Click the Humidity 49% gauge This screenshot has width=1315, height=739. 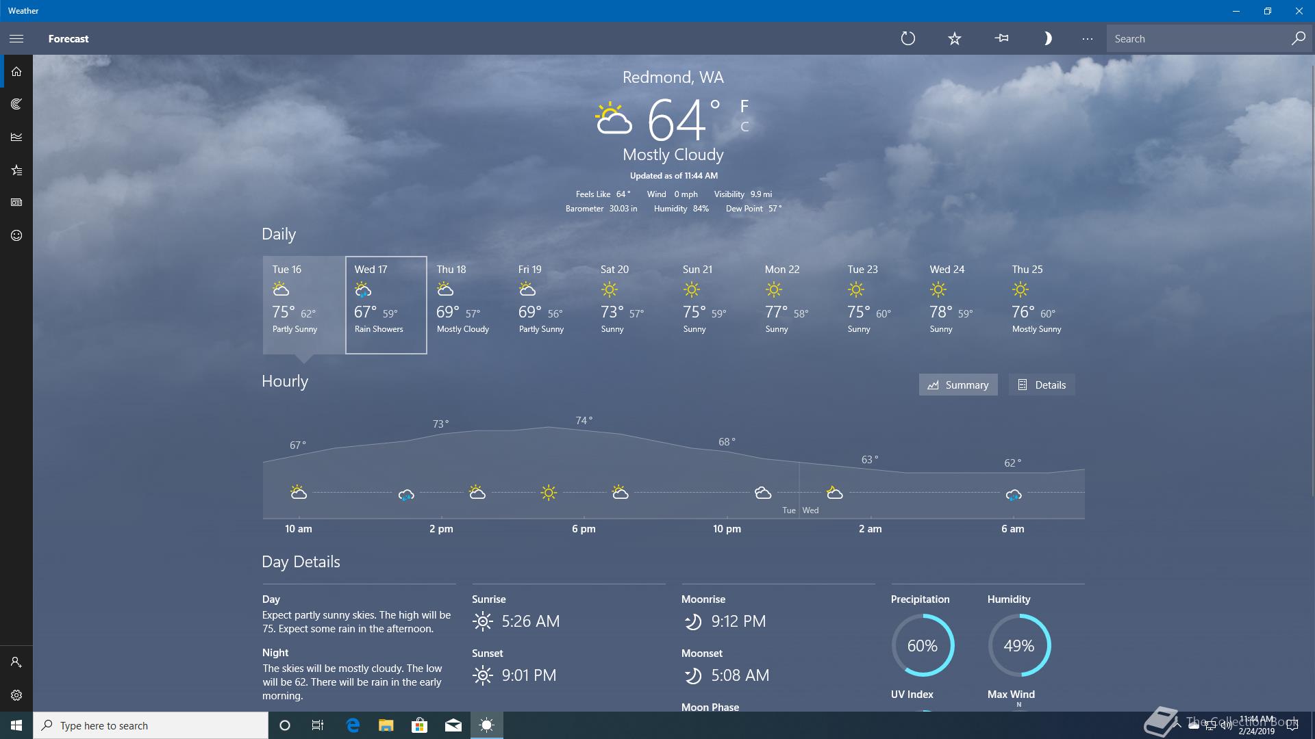click(x=1019, y=645)
